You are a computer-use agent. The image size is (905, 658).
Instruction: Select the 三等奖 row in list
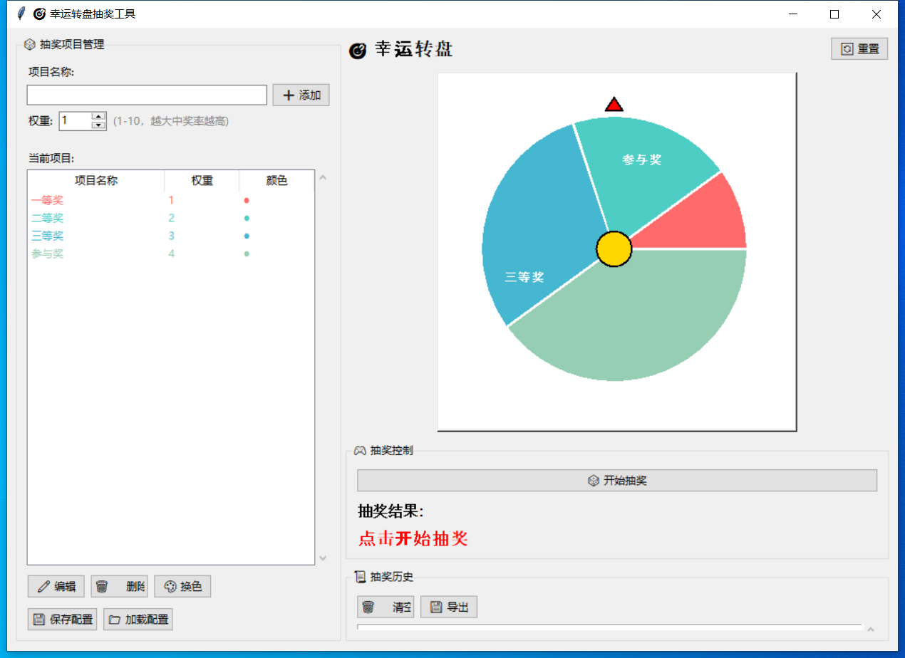click(171, 236)
